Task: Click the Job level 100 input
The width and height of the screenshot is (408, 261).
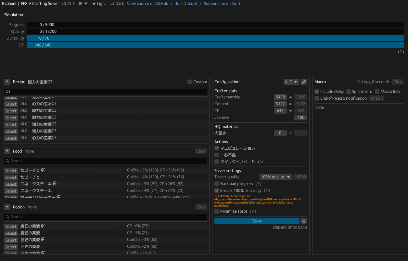Action: 301,118
